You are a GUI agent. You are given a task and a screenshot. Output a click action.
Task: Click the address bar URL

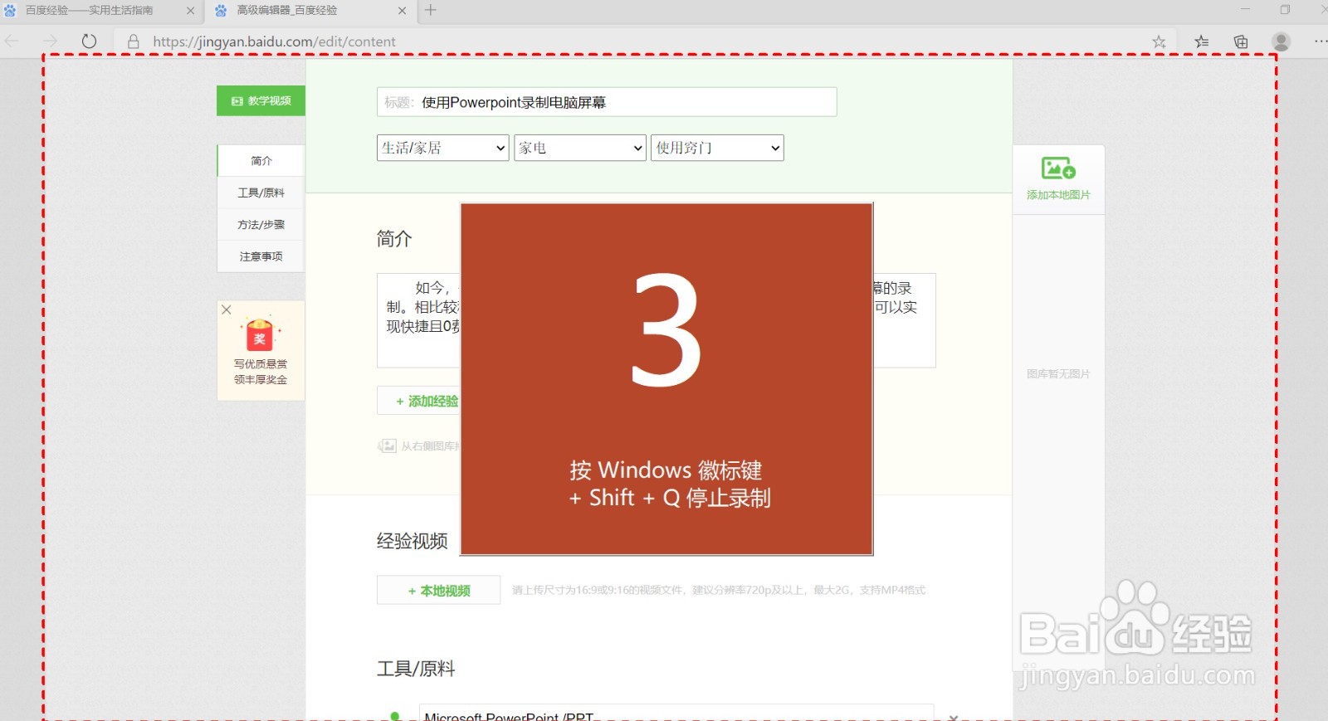[274, 41]
